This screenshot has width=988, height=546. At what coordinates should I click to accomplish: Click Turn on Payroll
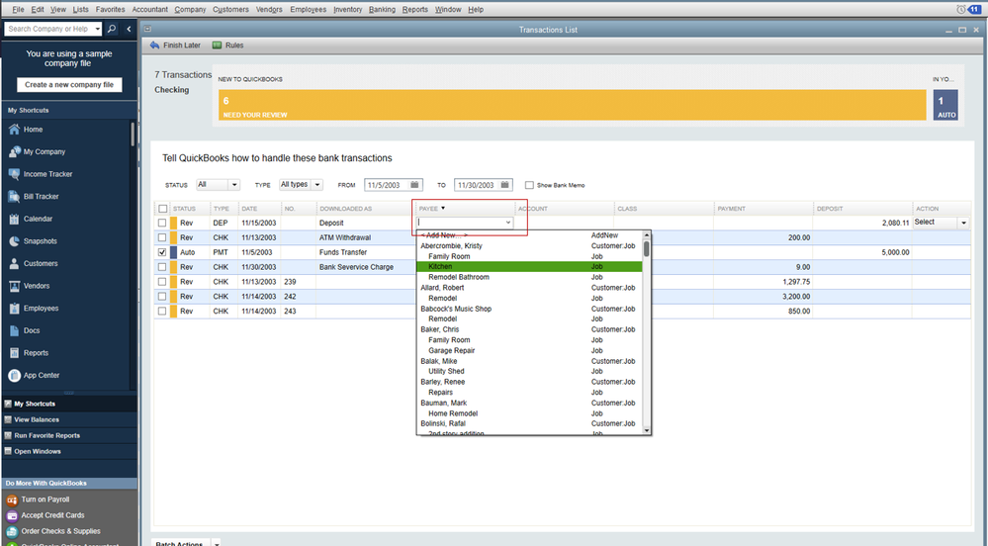click(x=45, y=500)
